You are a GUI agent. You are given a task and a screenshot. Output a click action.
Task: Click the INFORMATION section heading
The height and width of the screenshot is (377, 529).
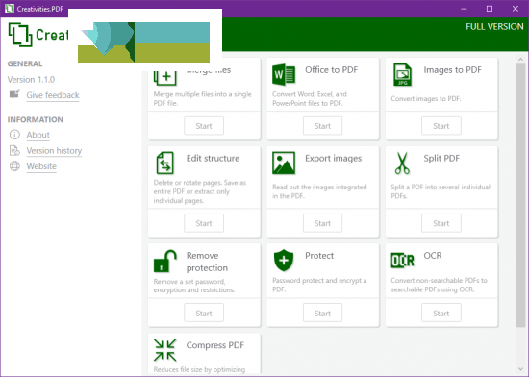[x=35, y=119]
